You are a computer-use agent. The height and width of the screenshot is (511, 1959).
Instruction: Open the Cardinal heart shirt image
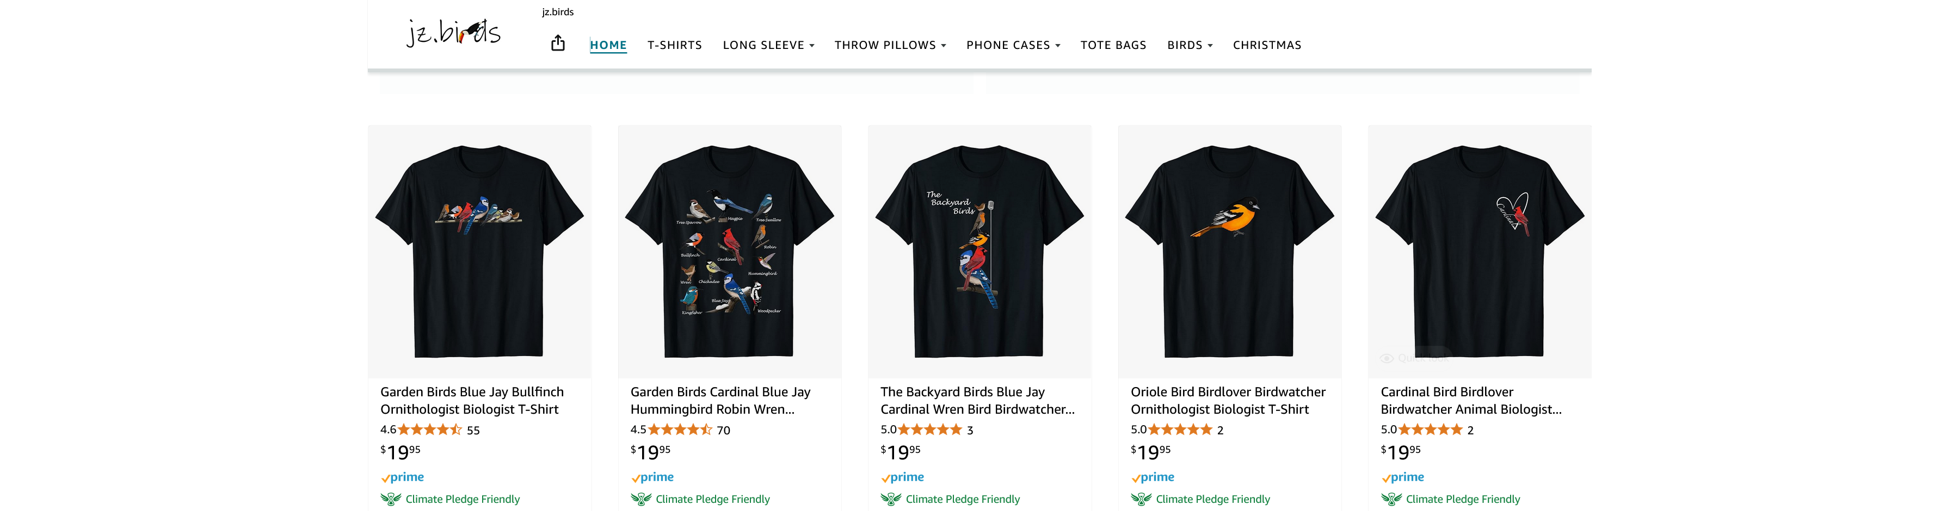1479,251
